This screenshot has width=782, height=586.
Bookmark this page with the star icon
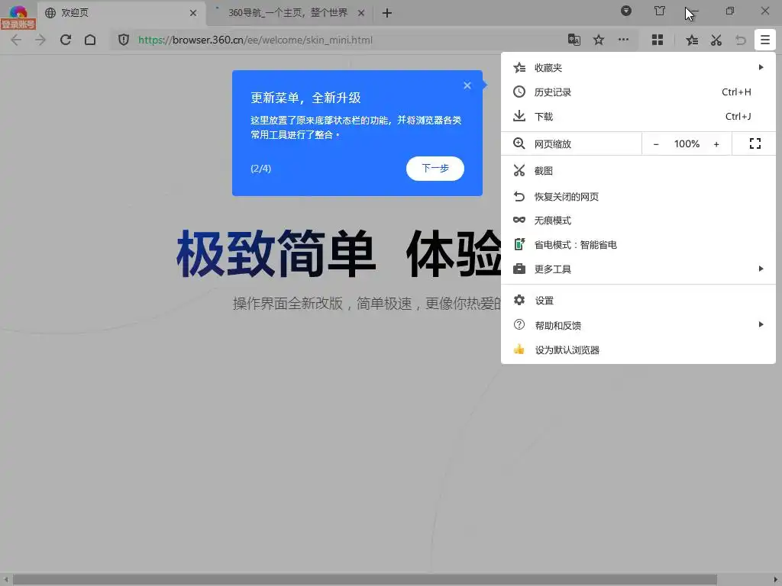coord(599,40)
